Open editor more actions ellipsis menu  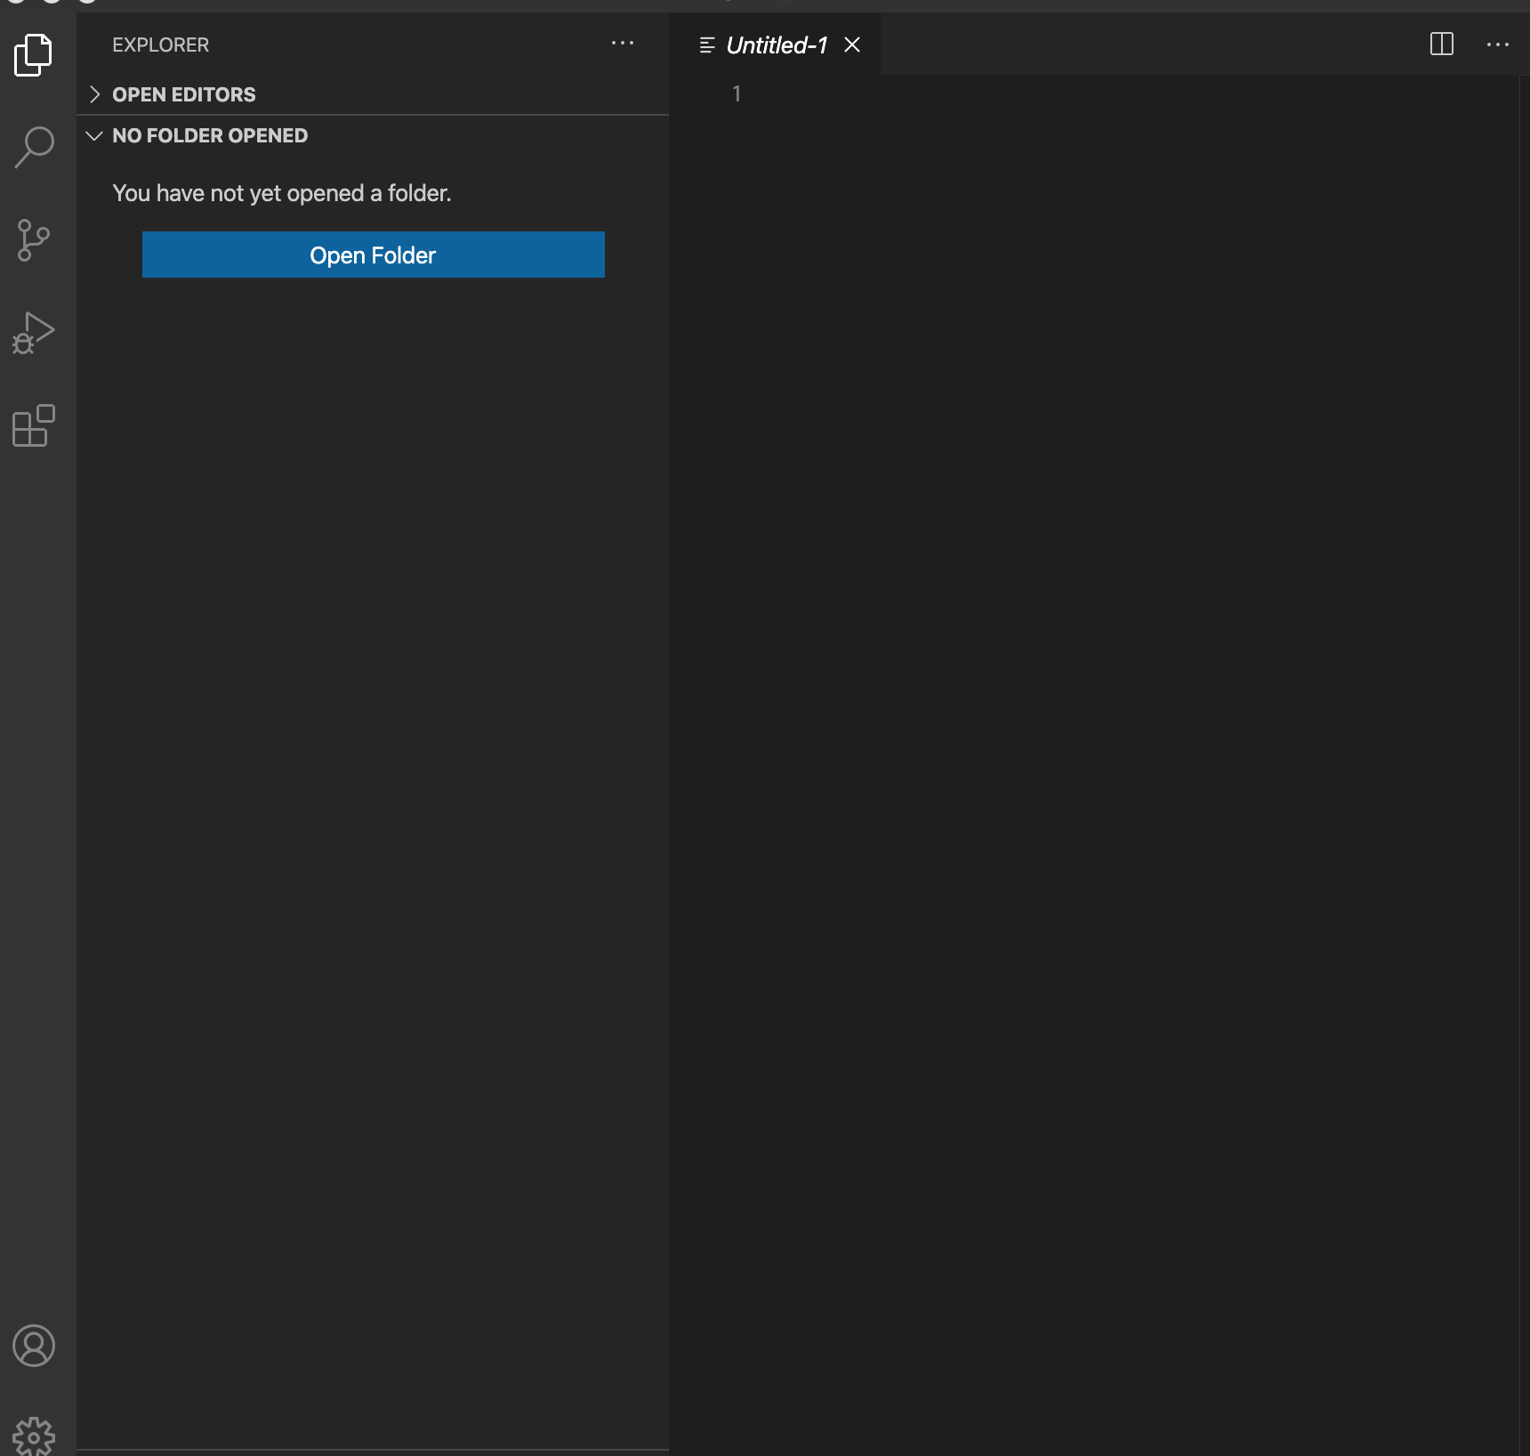tap(1498, 44)
